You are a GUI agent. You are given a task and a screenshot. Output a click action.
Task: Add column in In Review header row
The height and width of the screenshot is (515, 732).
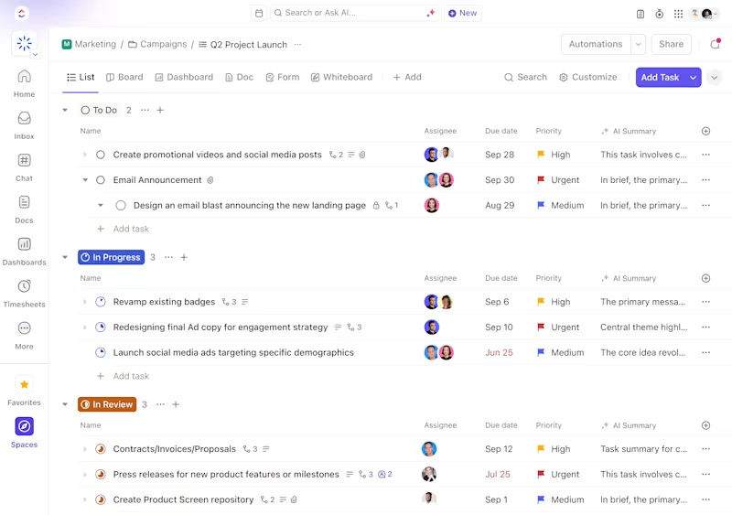[705, 425]
